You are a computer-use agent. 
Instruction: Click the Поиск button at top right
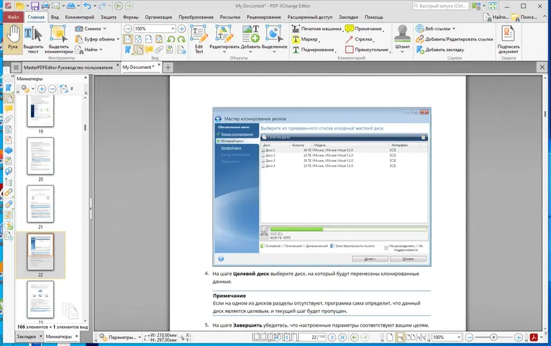coord(524,17)
